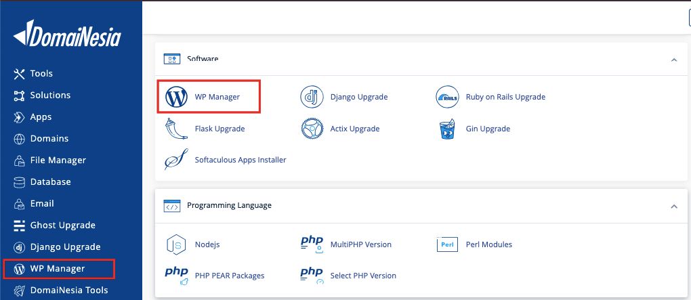
Task: Open Solutions in the sidebar menu
Action: [x=50, y=95]
